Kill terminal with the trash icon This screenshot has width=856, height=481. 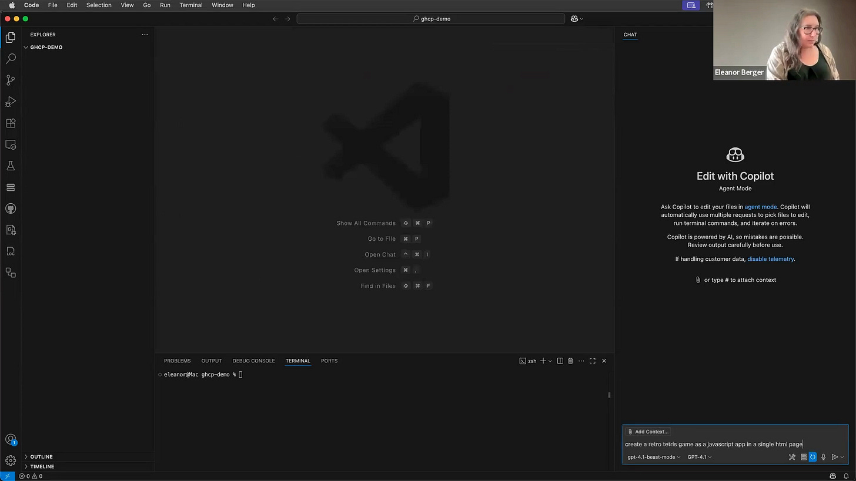click(570, 361)
